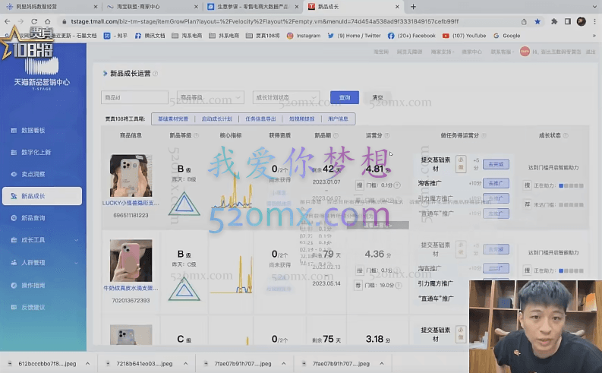Open 新品查询 from the sidebar

pos(33,218)
